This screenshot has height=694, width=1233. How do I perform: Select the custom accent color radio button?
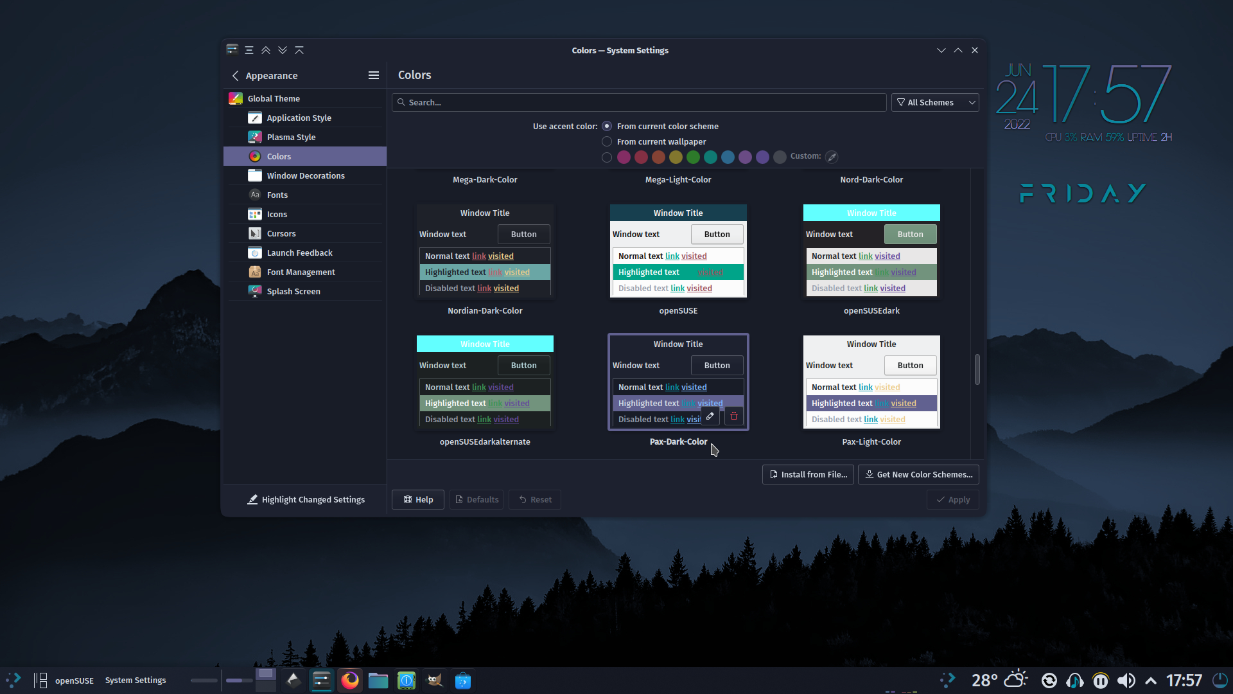[607, 157]
